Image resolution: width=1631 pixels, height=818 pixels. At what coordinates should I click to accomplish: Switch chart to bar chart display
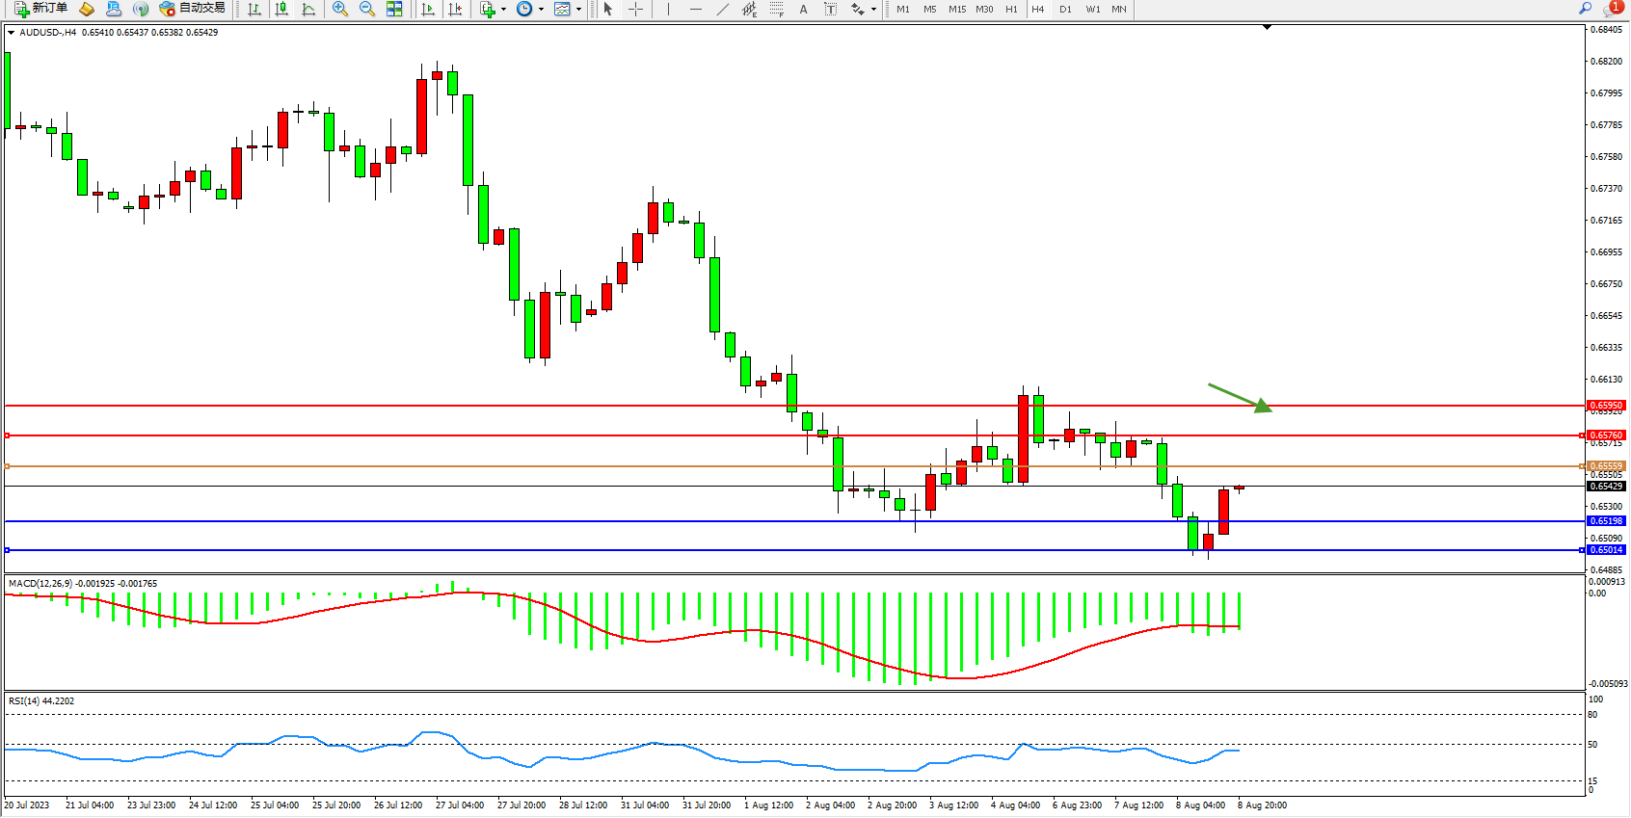pyautogui.click(x=254, y=9)
